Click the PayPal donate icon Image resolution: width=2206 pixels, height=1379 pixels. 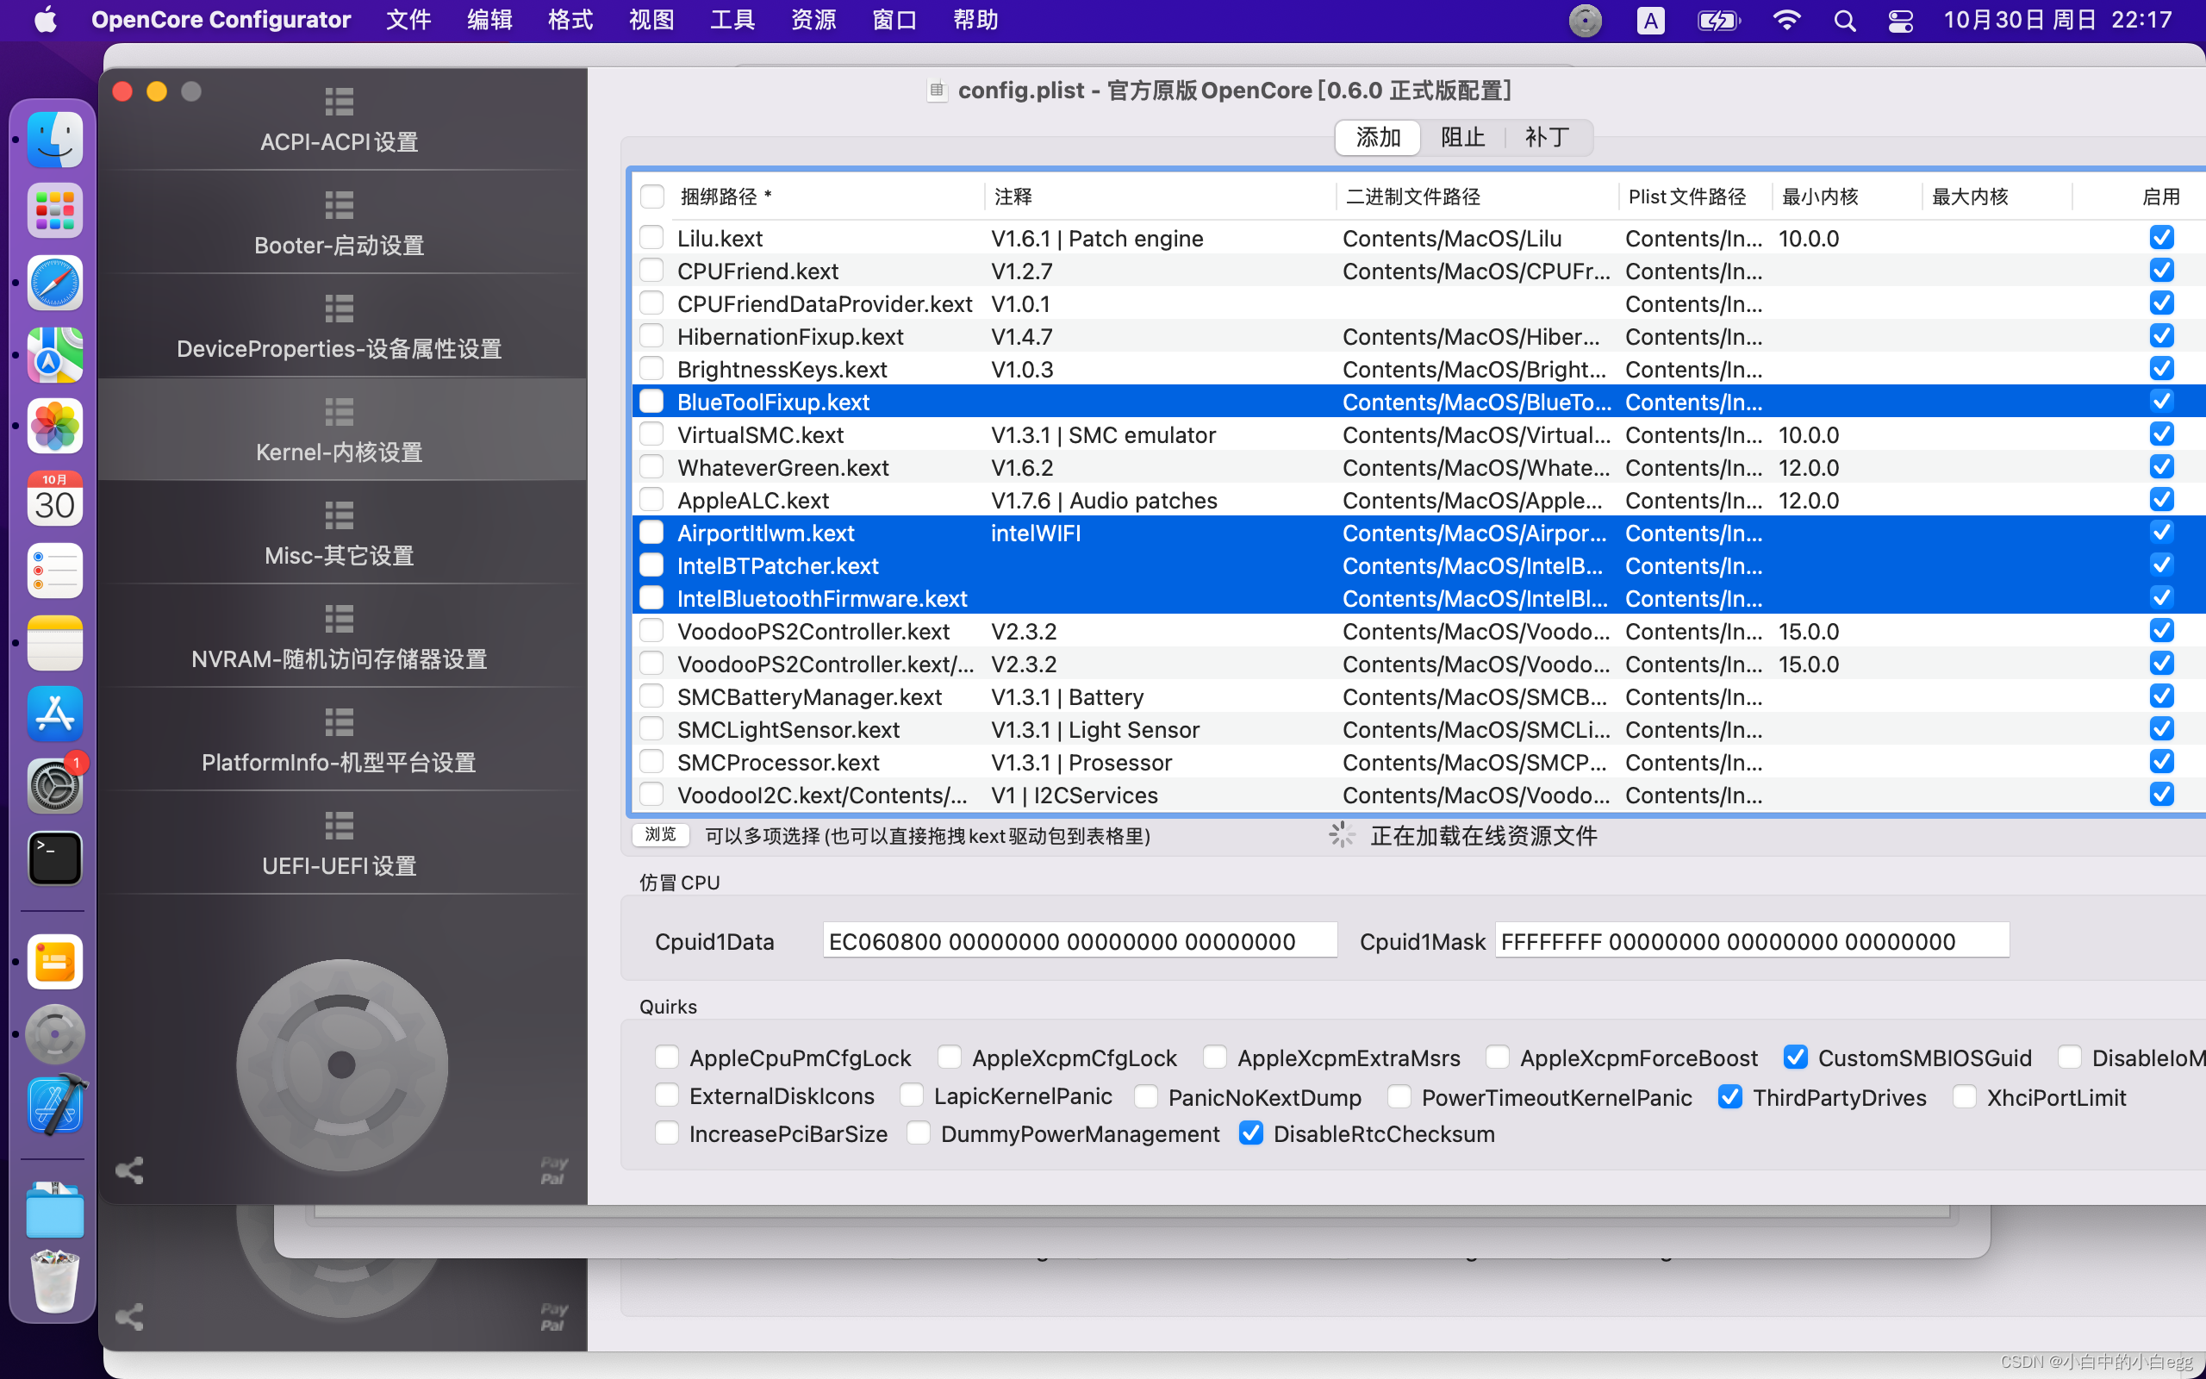pos(553,1170)
